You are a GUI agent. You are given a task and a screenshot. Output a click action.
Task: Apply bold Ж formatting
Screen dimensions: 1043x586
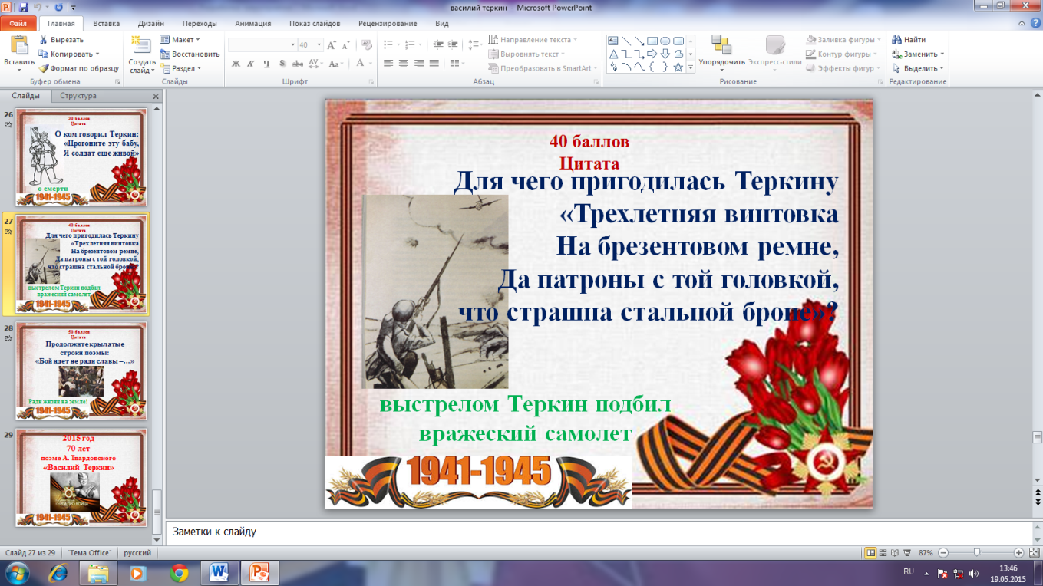(x=236, y=64)
